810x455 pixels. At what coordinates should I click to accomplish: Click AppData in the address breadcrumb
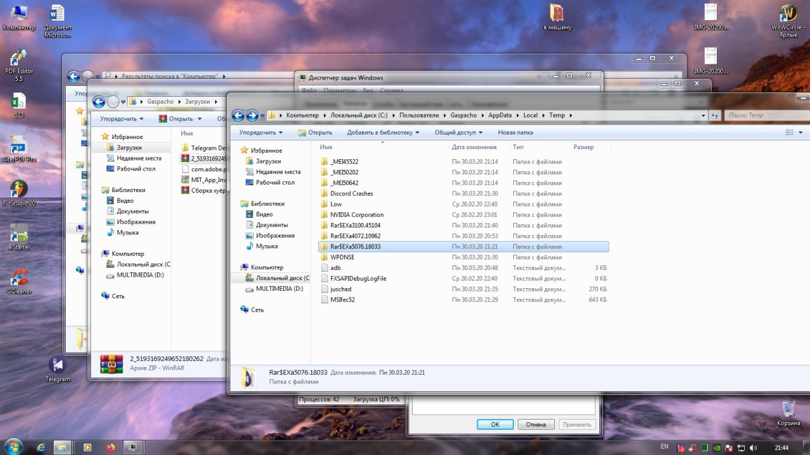499,115
